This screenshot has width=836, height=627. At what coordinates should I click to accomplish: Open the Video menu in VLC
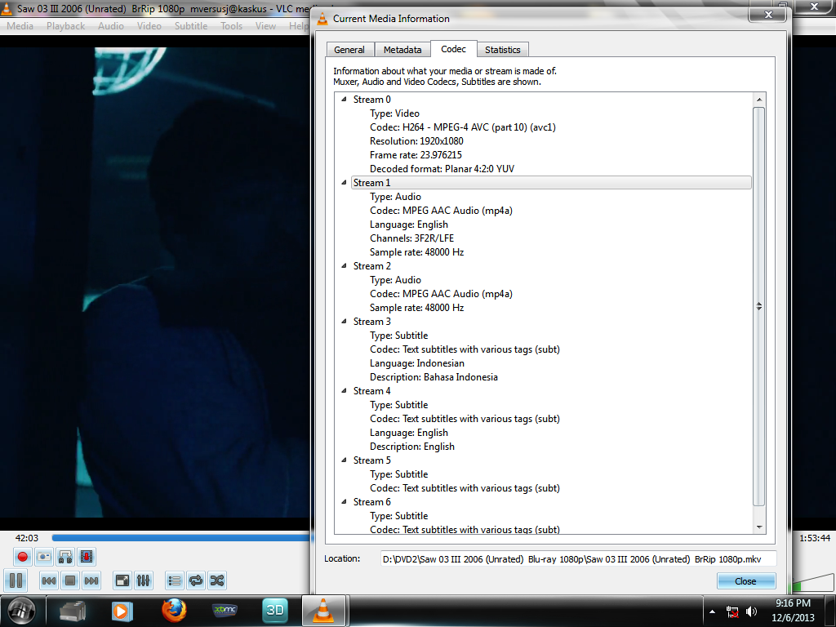149,26
